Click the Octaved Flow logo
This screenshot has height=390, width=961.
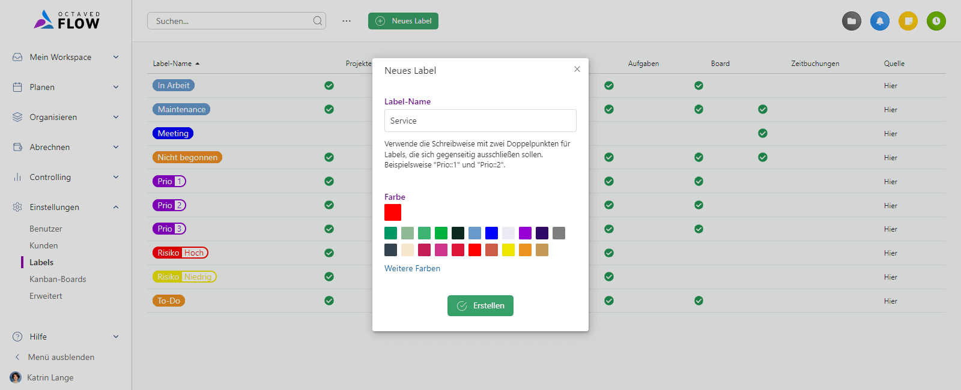(67, 20)
